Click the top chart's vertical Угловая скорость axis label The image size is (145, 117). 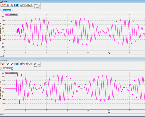[1, 32]
